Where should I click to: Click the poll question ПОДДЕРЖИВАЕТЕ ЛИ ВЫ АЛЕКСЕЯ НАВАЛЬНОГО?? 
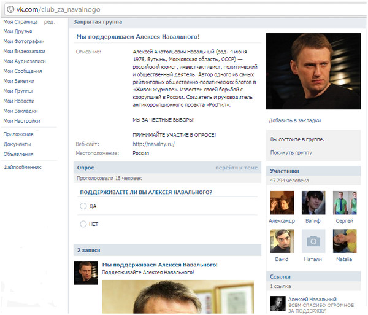coord(146,192)
